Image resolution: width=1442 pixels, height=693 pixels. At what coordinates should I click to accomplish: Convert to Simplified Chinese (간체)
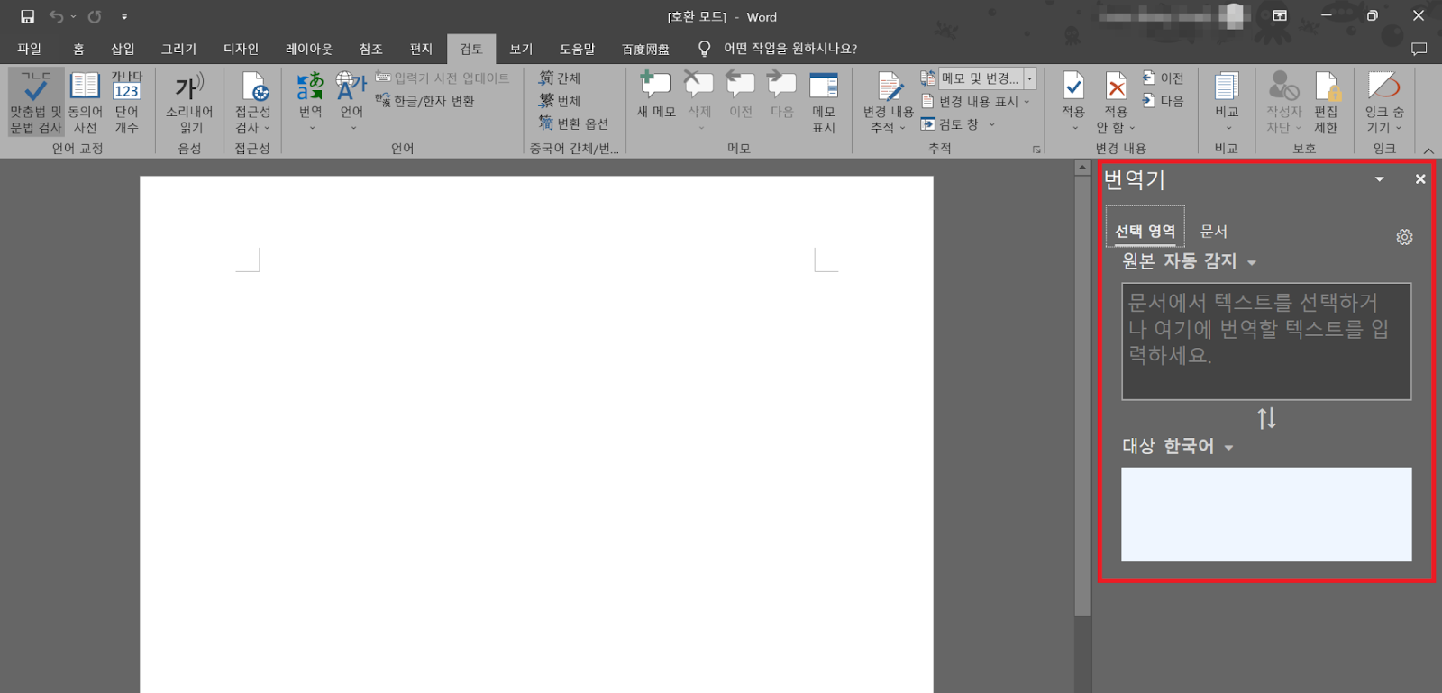(x=560, y=78)
